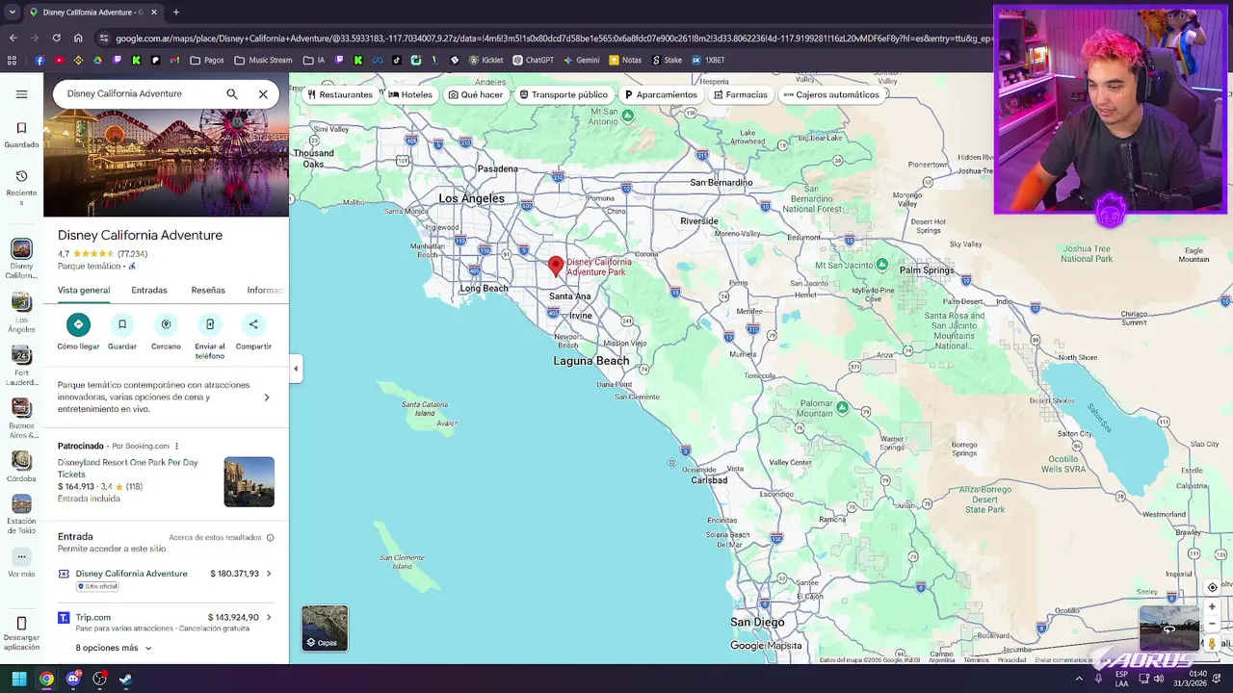Open the tab search dropdown

coord(12,13)
